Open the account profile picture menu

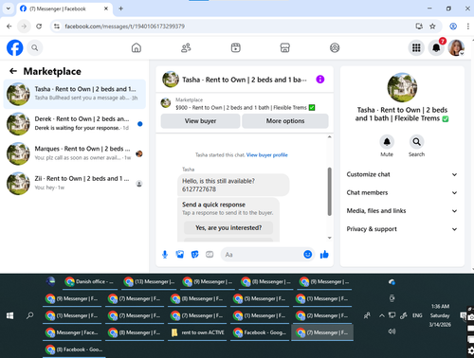(456, 47)
